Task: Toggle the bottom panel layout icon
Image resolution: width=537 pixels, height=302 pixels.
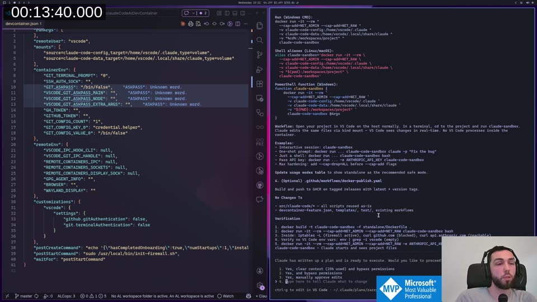Action: [x=235, y=13]
